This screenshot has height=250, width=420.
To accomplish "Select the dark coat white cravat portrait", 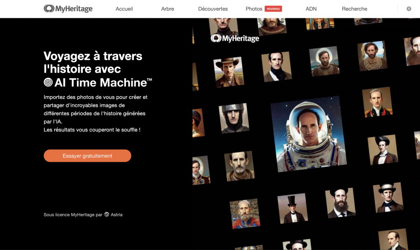I will pyautogui.click(x=276, y=67).
